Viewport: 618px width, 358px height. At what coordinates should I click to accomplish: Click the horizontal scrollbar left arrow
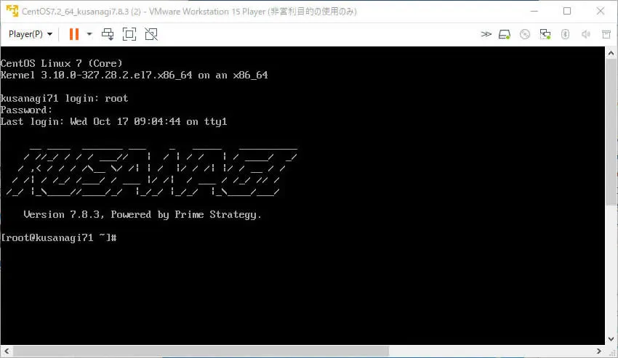point(6,351)
